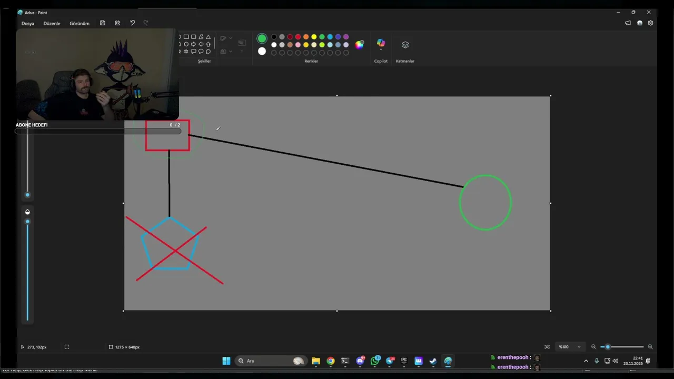Fit the canvas to window
The width and height of the screenshot is (674, 379).
(x=547, y=347)
